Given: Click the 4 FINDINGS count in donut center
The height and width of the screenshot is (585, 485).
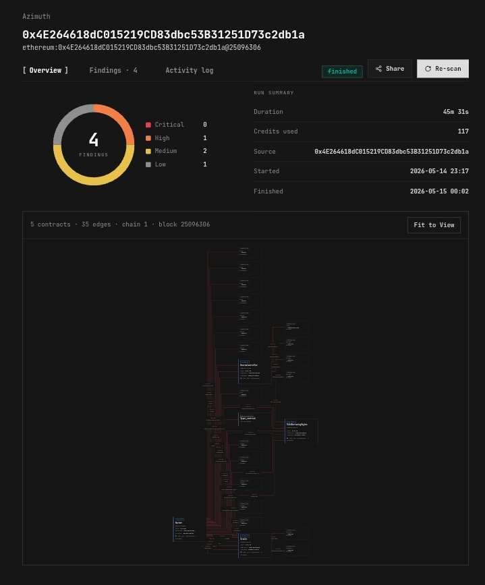Looking at the screenshot, I should click(94, 145).
